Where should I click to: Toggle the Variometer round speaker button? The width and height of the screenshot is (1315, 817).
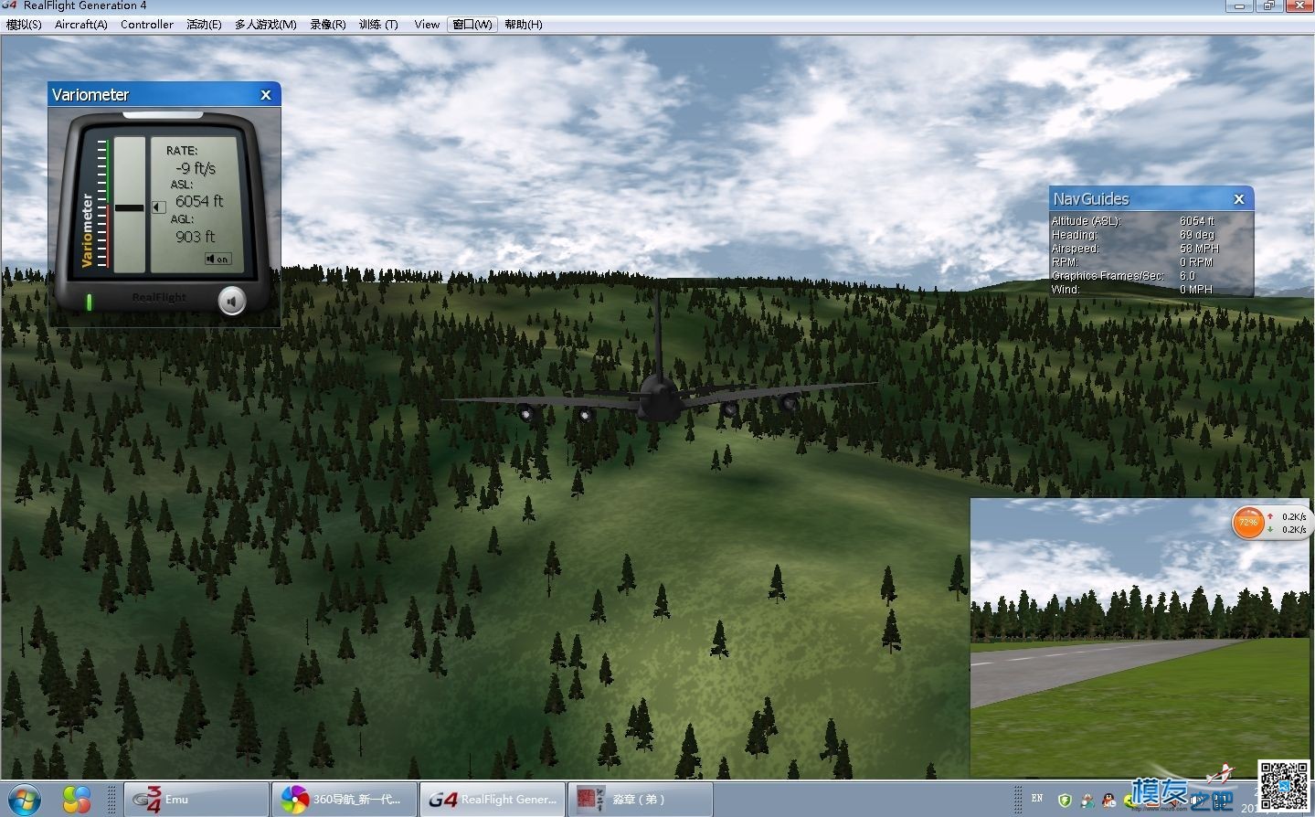pos(232,301)
